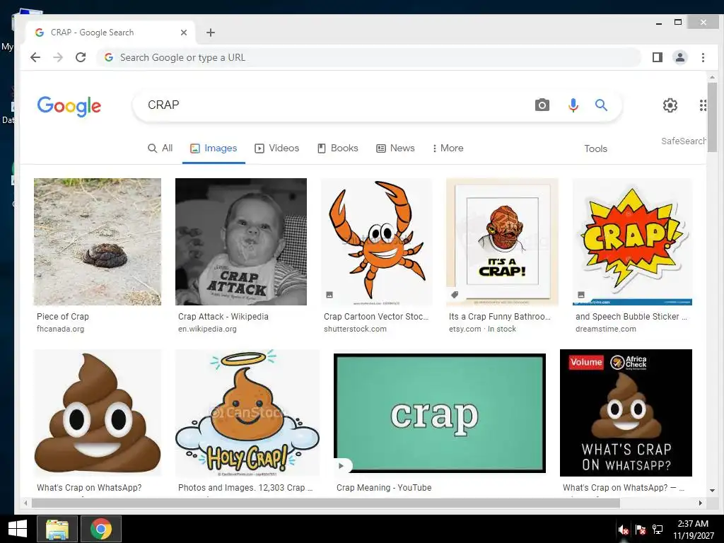The width and height of the screenshot is (724, 543).
Task: Open the dreamstime.com source link
Action: point(606,329)
